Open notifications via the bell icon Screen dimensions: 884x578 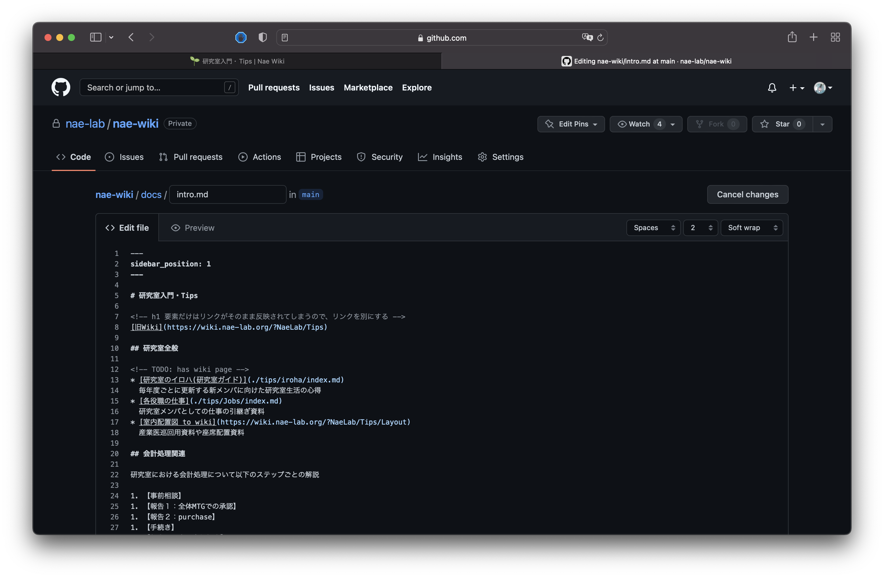tap(772, 88)
